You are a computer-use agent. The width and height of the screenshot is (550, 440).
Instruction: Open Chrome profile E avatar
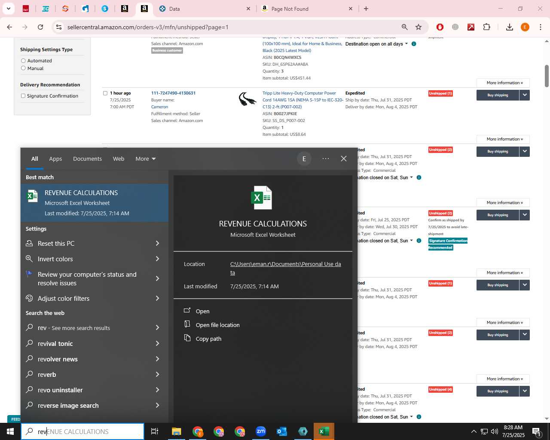click(525, 27)
